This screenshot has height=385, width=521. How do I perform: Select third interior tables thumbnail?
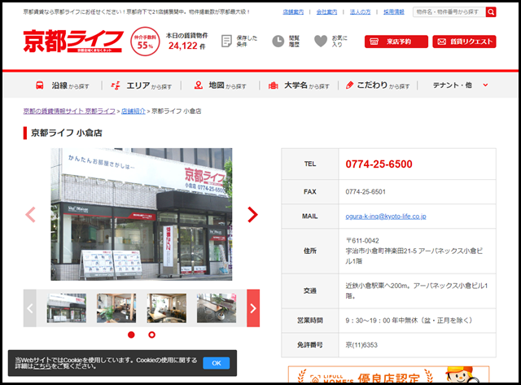[x=166, y=308]
